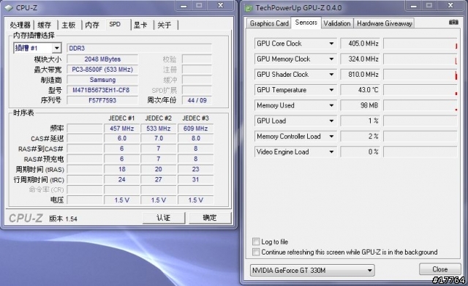The width and height of the screenshot is (468, 286).
Task: Click the 2048 MBytes module size field
Action: [x=102, y=59]
